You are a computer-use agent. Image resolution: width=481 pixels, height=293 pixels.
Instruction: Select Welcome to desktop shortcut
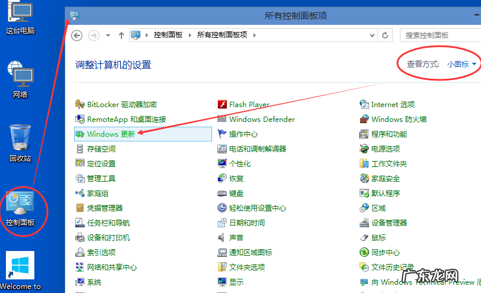[20, 271]
